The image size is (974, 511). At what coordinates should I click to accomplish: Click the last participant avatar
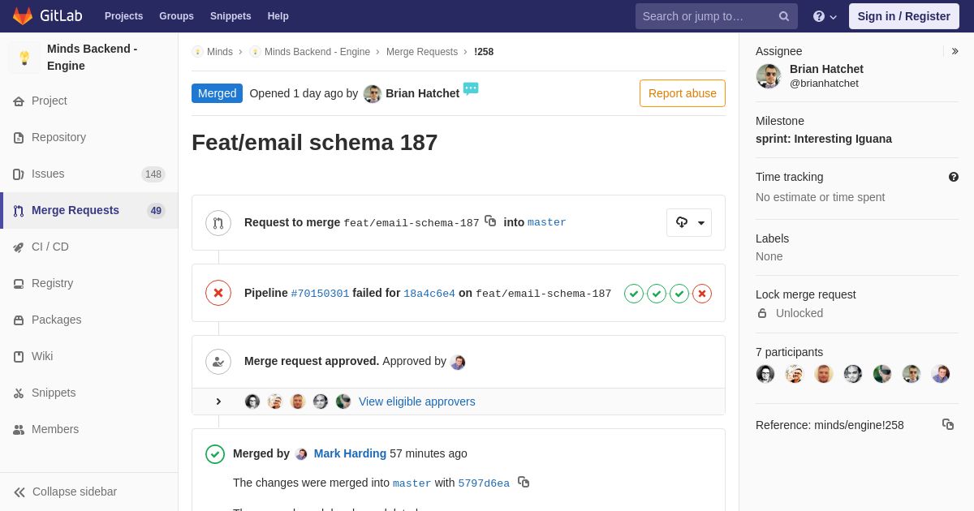coord(941,374)
